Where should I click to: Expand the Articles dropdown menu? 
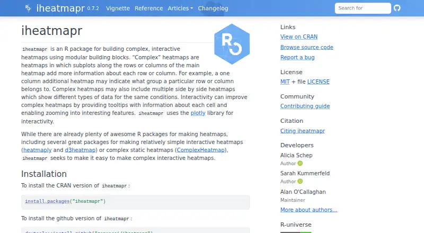pos(180,8)
